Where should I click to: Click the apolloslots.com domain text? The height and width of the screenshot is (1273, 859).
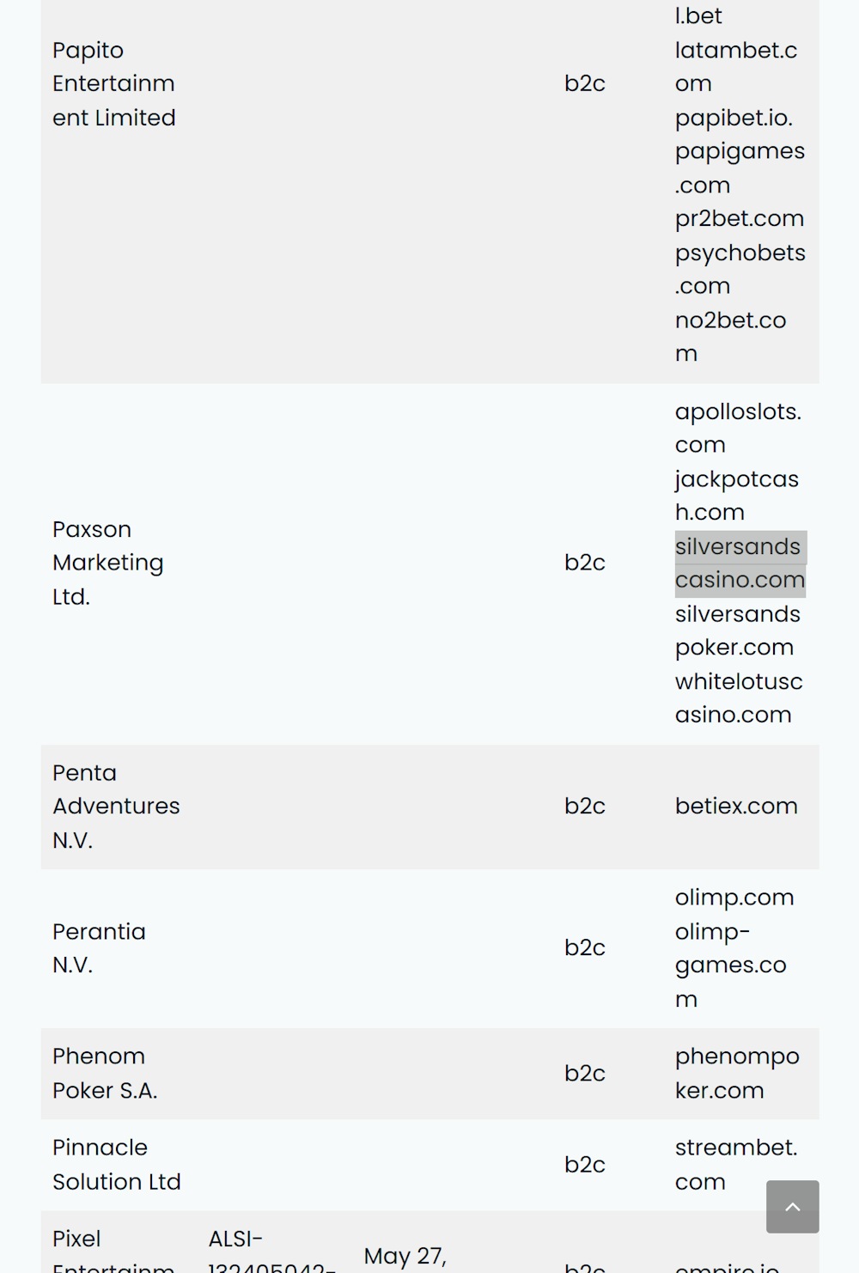tap(737, 428)
